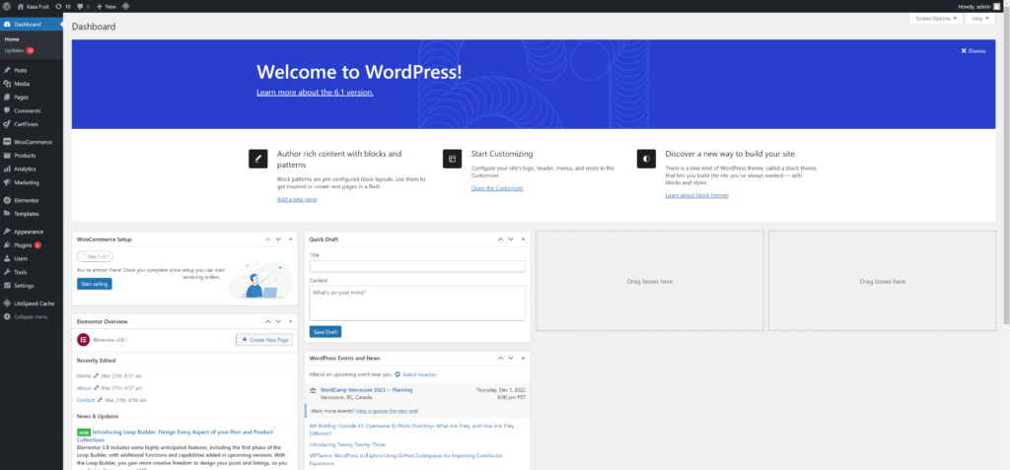Click the Posts pushpin icon
The height and width of the screenshot is (470, 1010).
pos(7,70)
